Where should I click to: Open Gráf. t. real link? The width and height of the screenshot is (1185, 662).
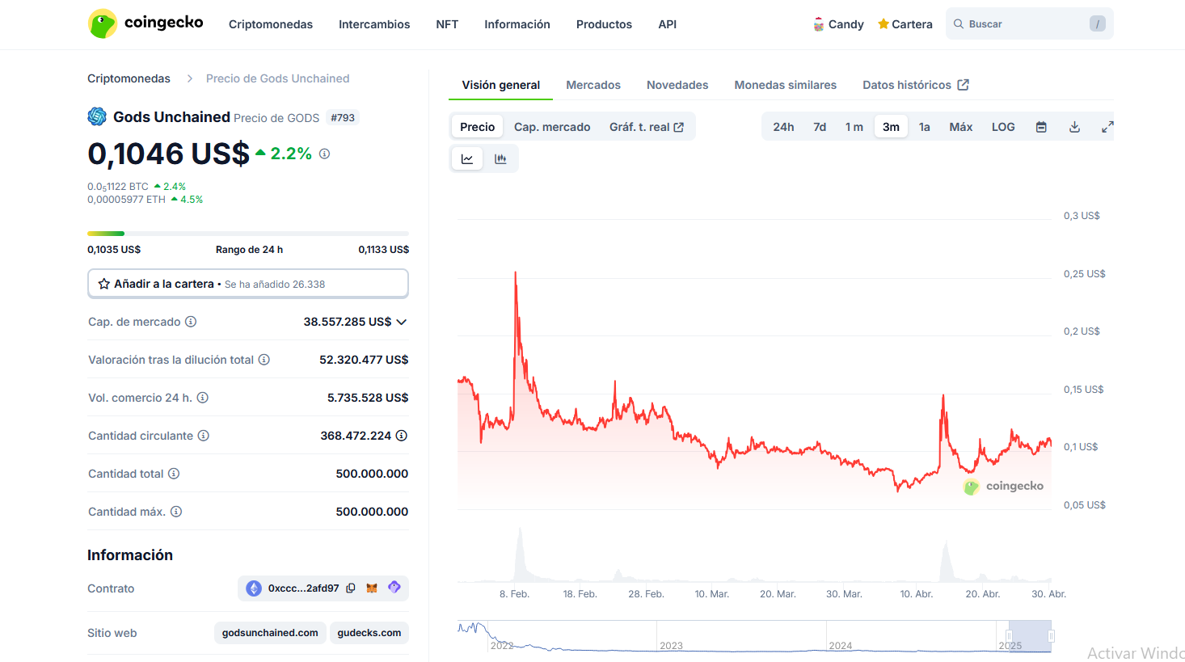[647, 127]
